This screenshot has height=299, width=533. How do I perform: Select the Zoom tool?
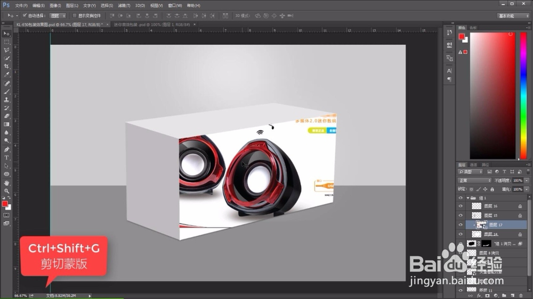coord(6,191)
